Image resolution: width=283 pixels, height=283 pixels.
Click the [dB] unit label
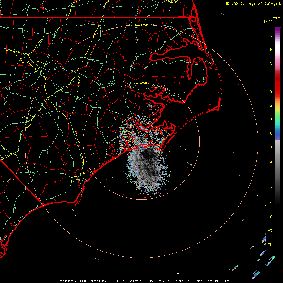(268, 22)
